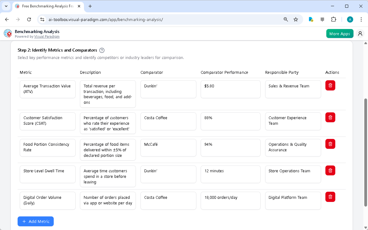Delete the Food Portion Consistency Rate row

coord(330,144)
